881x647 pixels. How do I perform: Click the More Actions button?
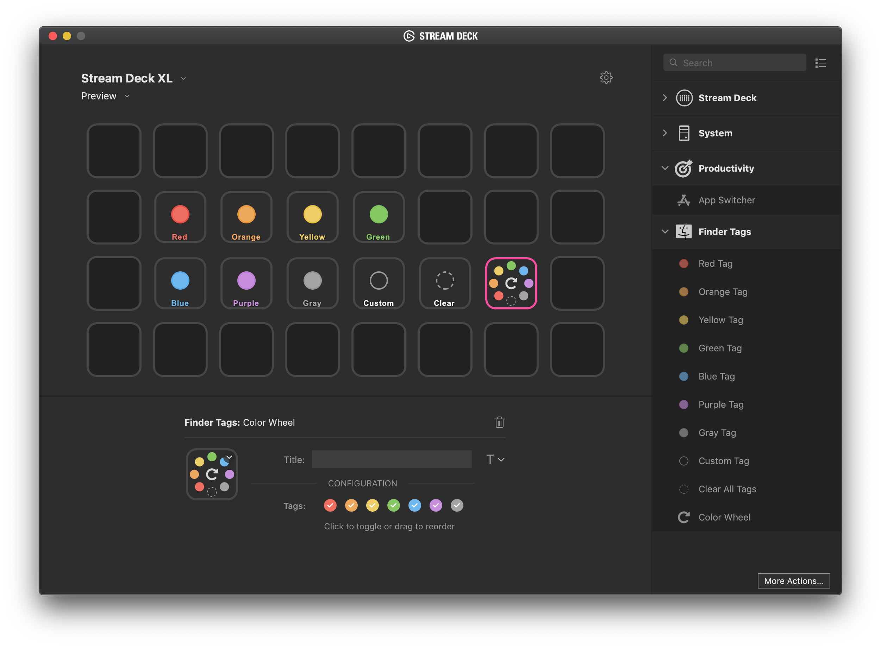point(793,581)
